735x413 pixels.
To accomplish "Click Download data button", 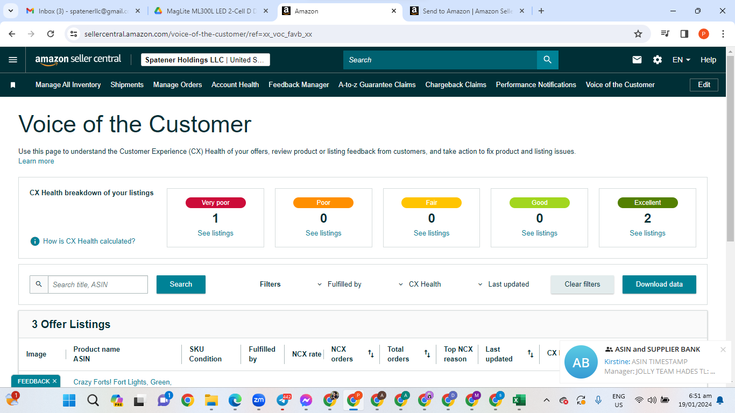I will click(659, 284).
